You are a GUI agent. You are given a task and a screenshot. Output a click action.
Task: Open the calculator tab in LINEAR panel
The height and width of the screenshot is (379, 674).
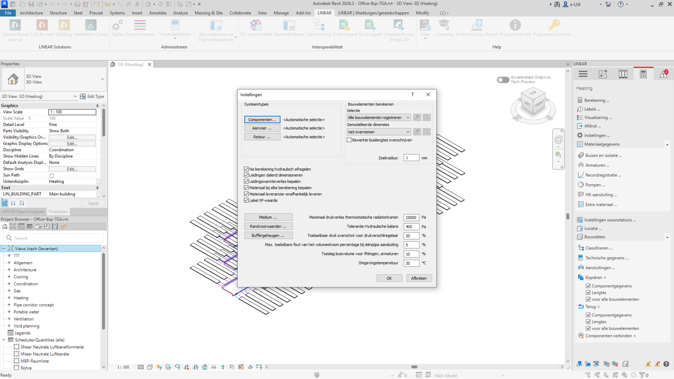point(643,74)
